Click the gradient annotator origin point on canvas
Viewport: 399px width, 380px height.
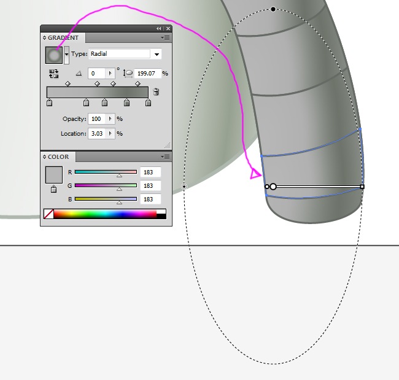click(x=266, y=187)
